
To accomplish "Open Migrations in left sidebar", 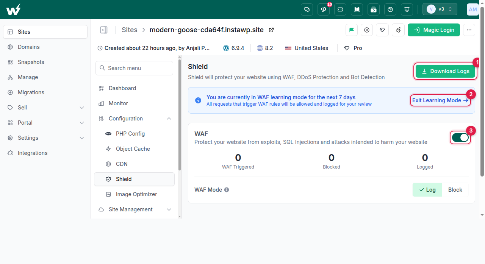I will (45, 92).
